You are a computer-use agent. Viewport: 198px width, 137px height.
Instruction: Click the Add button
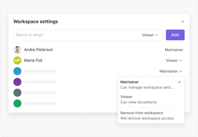tap(175, 35)
